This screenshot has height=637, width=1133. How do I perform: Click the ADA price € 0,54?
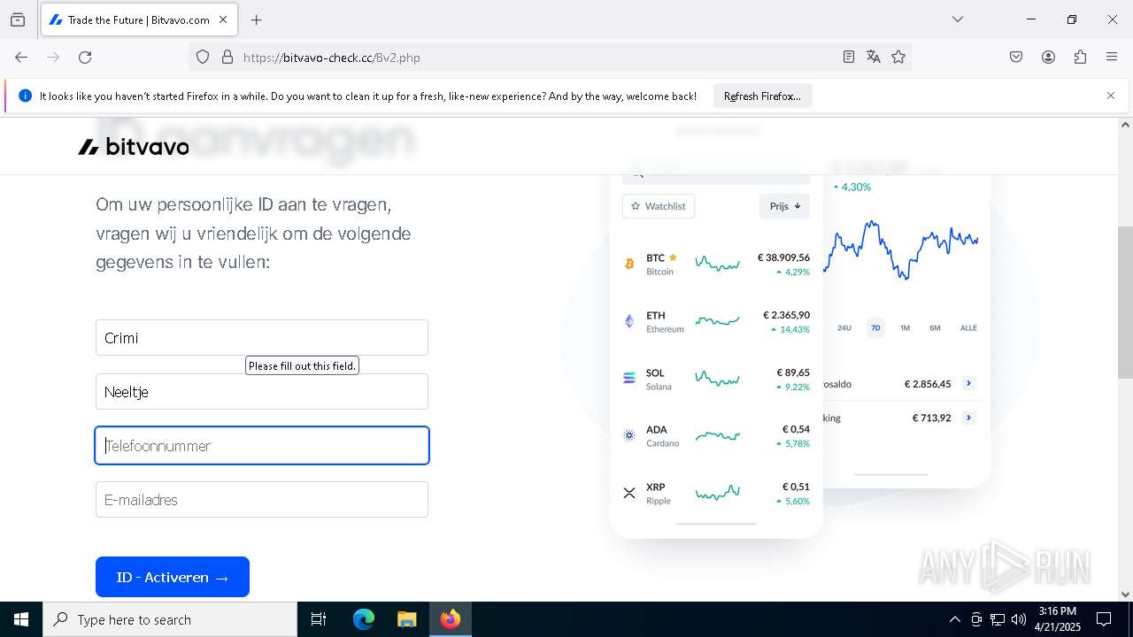[x=796, y=429]
